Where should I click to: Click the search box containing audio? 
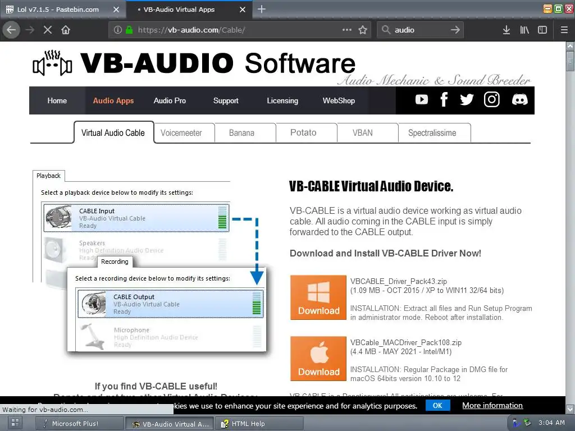(420, 30)
